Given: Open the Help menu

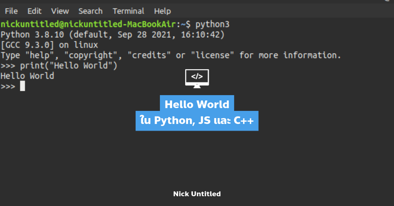Looking at the screenshot, I should [163, 11].
